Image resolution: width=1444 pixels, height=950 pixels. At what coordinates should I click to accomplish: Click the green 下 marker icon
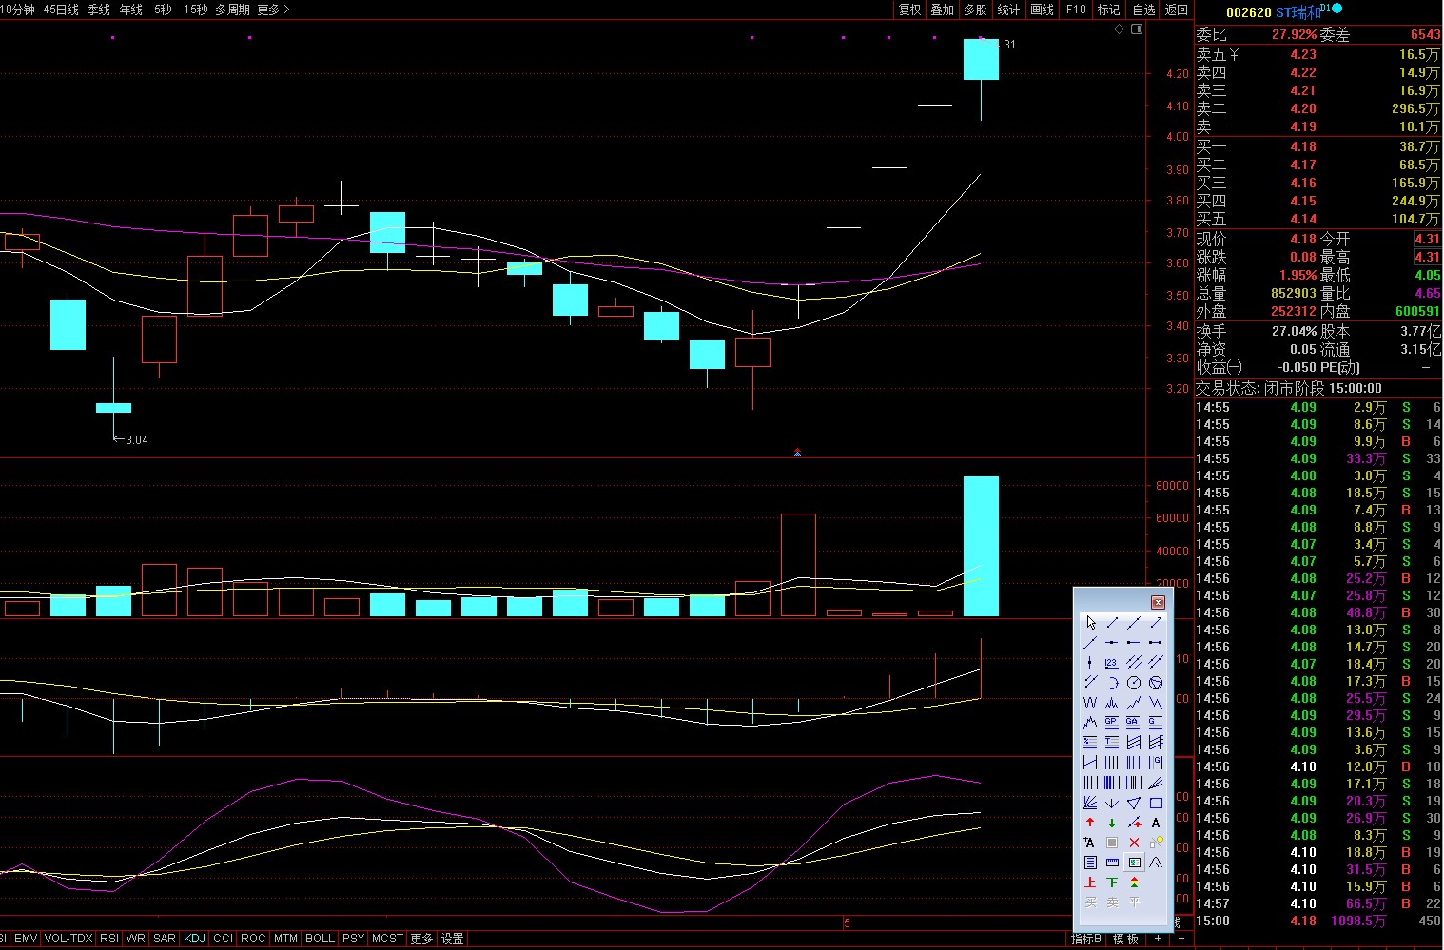coord(1112,882)
